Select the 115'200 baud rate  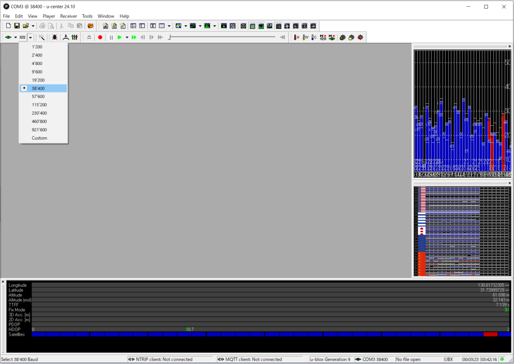pyautogui.click(x=39, y=105)
